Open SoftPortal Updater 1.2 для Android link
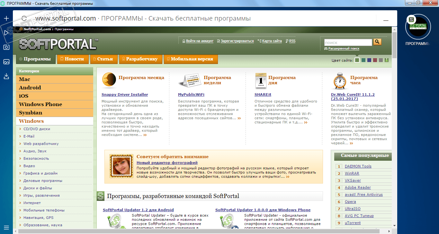The image size is (439, 234). pyautogui.click(x=138, y=210)
